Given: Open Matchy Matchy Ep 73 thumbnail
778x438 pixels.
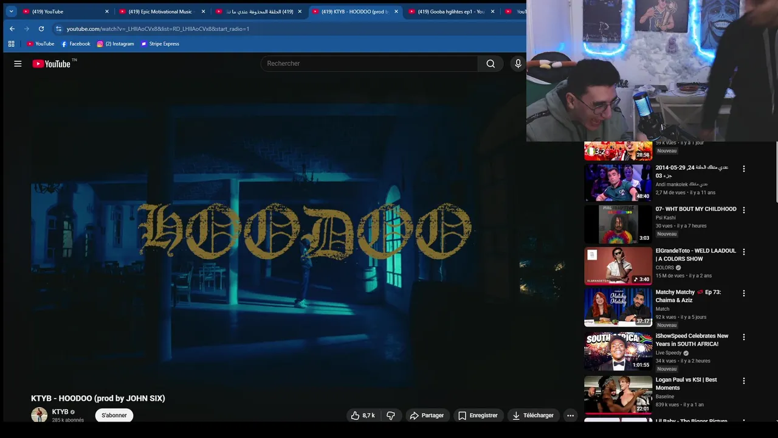Looking at the screenshot, I should point(618,307).
